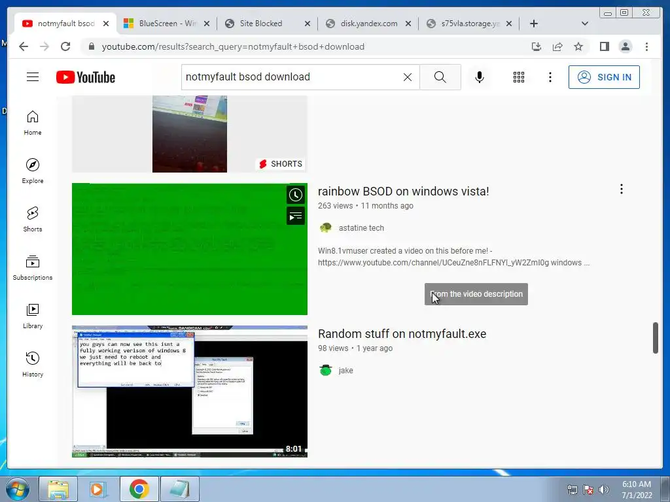
Task: Click the Chrome address bar URL
Action: click(x=233, y=46)
